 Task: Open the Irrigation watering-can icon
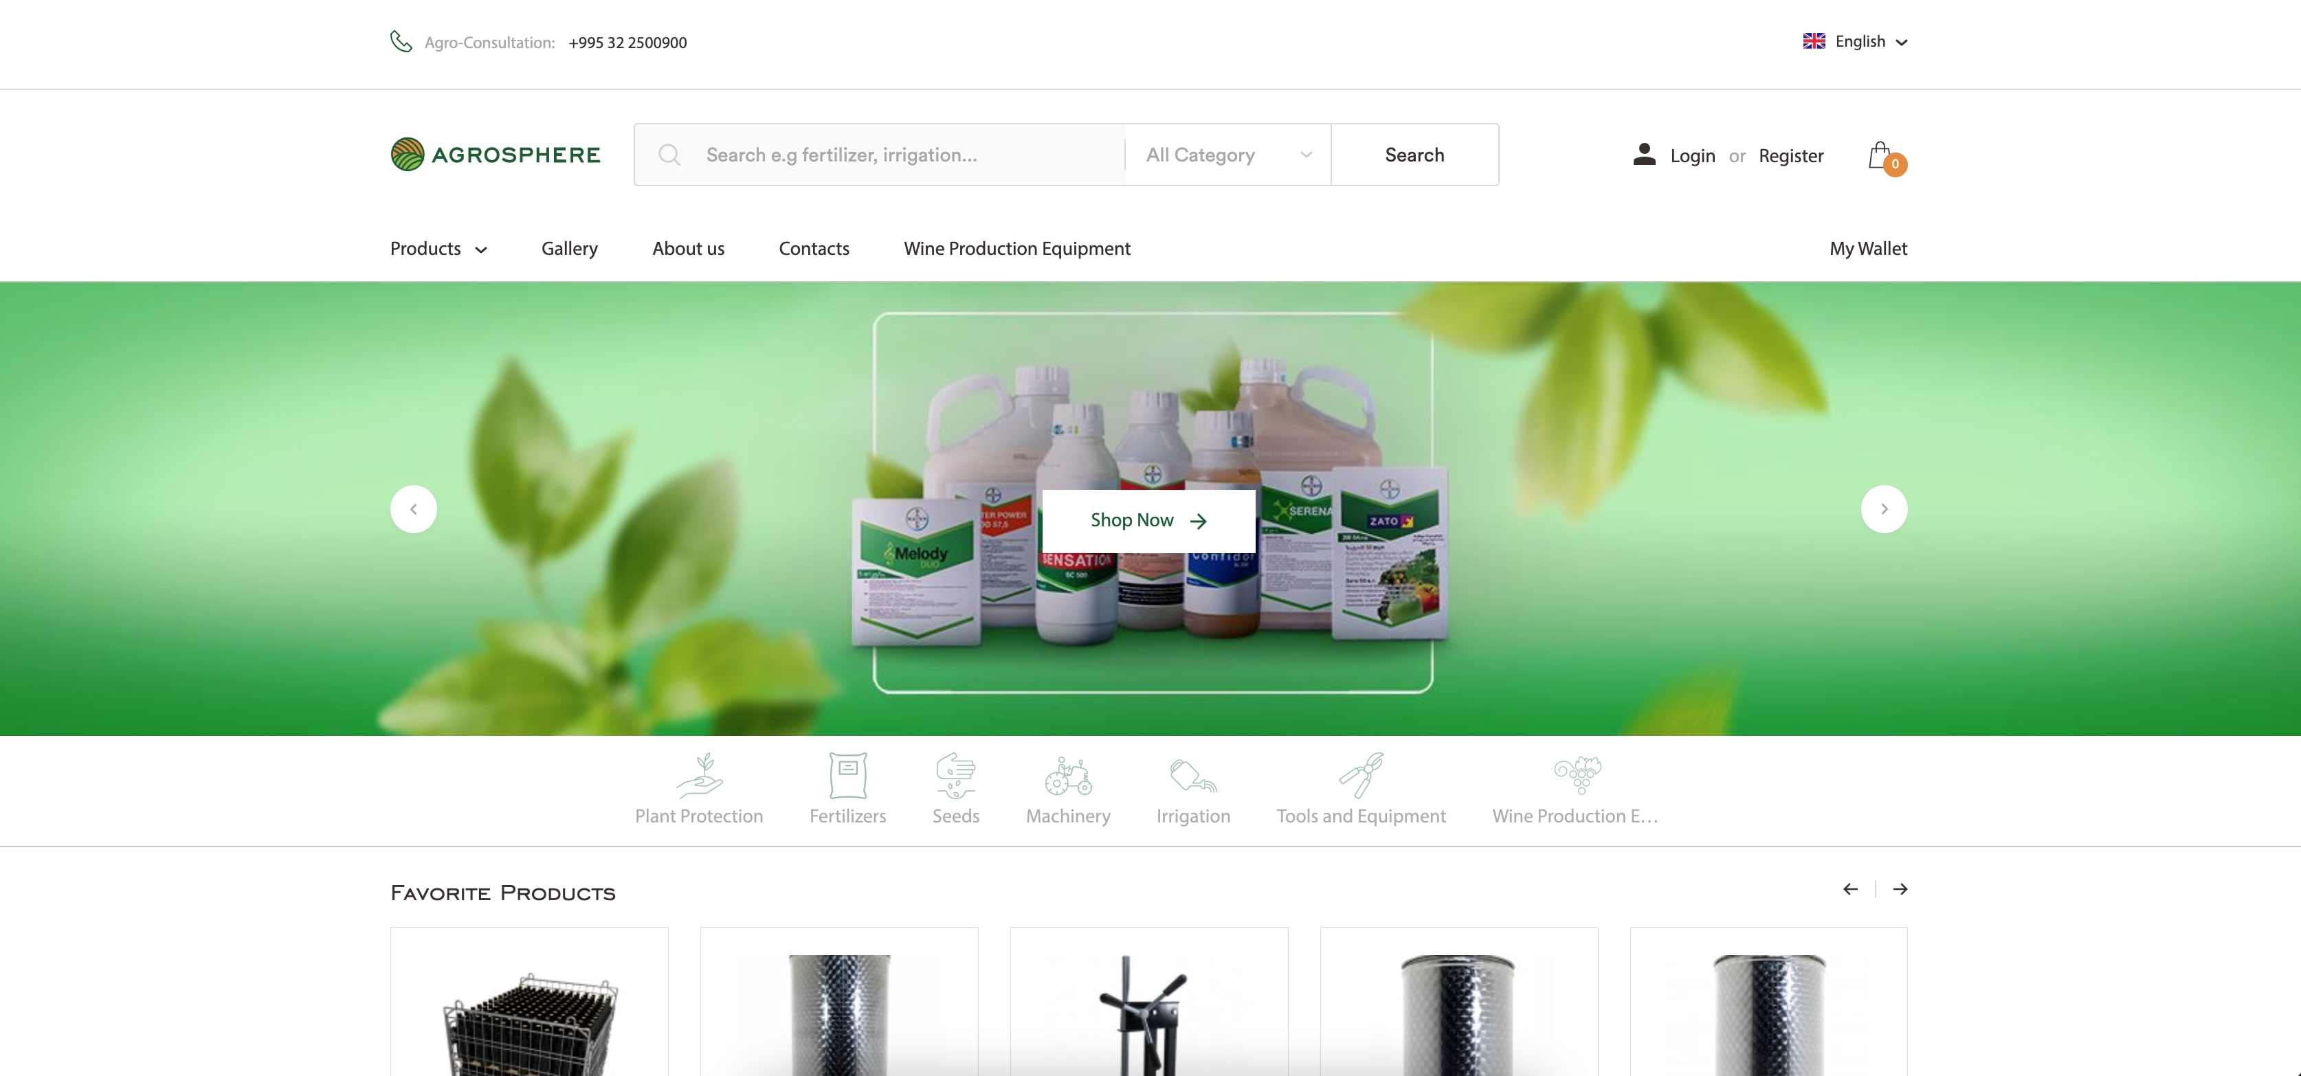click(x=1192, y=775)
